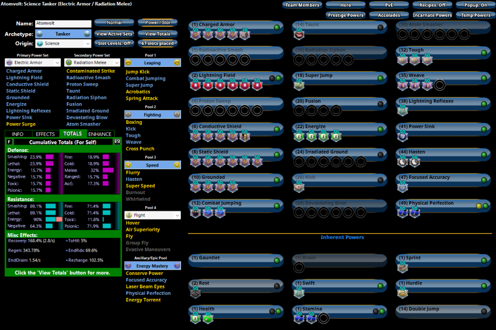Image resolution: width=496 pixels, height=330 pixels.
Task: Click the Sprint inherent power slot icon
Action: [402, 268]
